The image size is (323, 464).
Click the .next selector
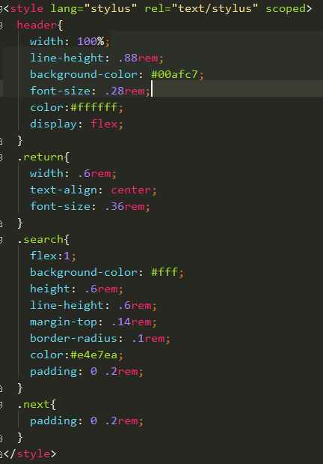pyautogui.click(x=34, y=405)
